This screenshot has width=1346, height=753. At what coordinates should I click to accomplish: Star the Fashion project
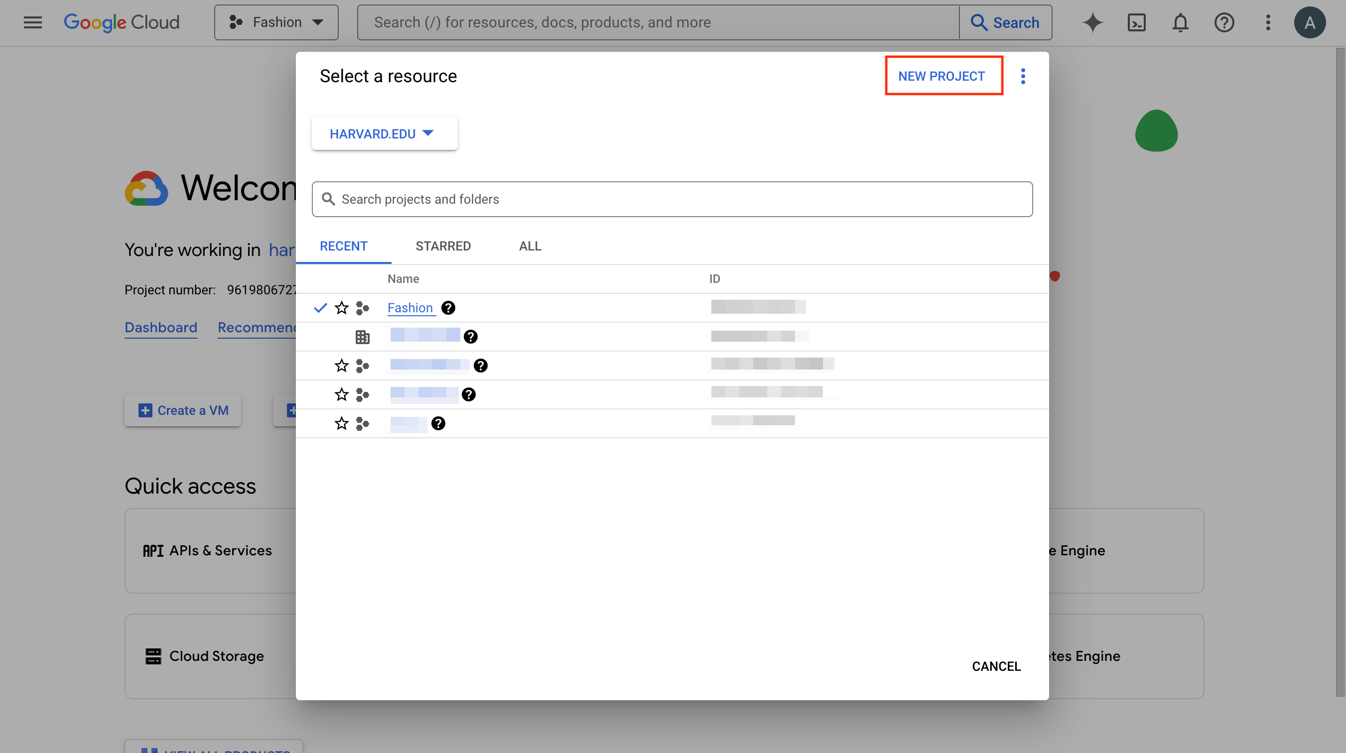click(341, 308)
